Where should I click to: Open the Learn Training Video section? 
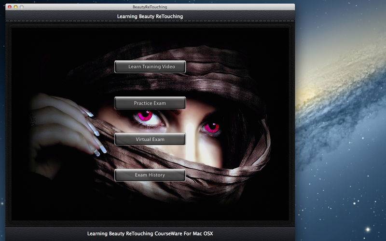click(150, 67)
